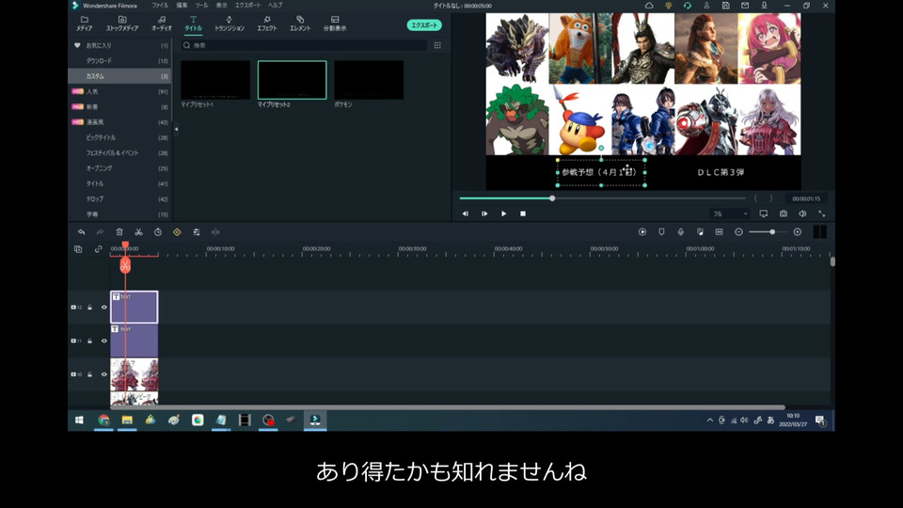Open the ツール menu
This screenshot has width=903, height=508.
201,6
